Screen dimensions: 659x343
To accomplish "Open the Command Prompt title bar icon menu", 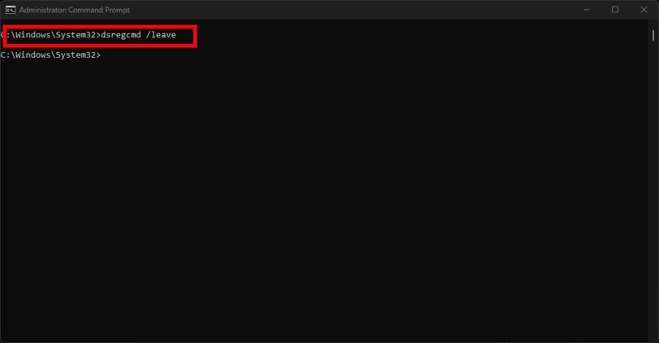I will coord(10,10).
